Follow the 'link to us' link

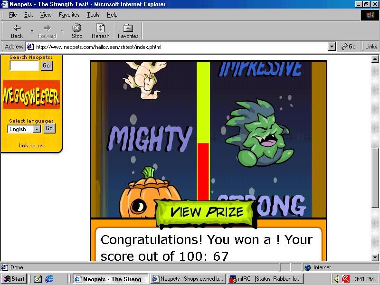[31, 145]
